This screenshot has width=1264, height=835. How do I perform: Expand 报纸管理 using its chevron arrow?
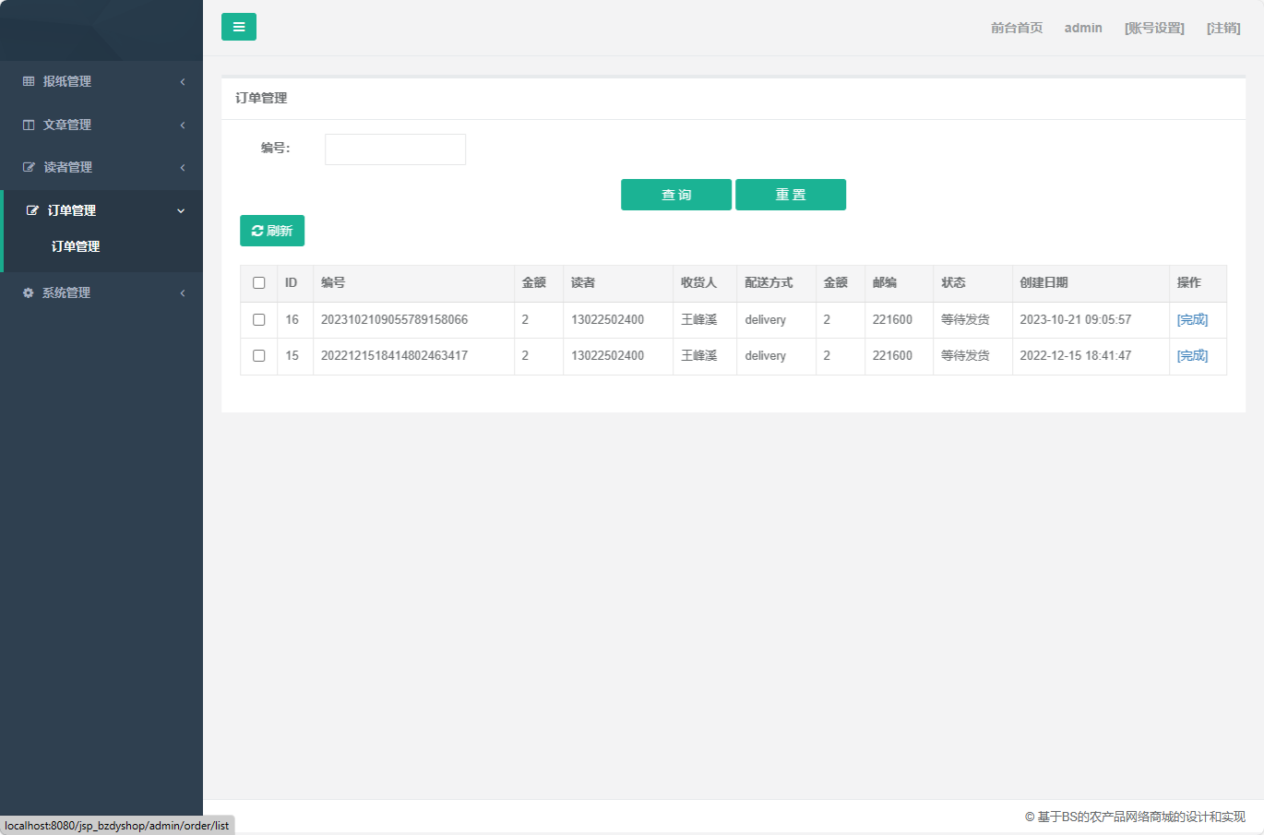183,81
